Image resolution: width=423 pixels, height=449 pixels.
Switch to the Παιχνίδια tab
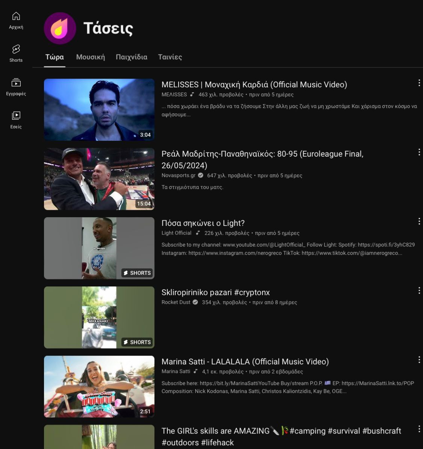point(131,57)
